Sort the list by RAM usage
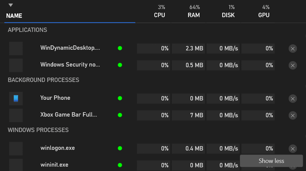This screenshot has width=306, height=171. coord(194,15)
